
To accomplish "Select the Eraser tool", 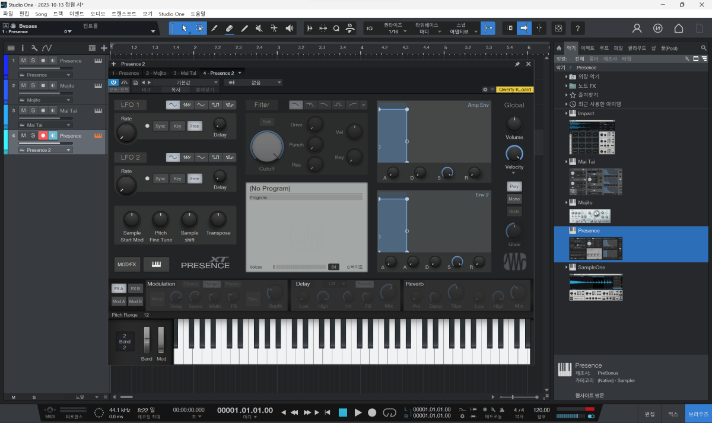I will 229,28.
